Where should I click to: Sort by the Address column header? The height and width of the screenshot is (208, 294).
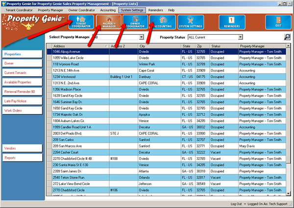[80, 46]
